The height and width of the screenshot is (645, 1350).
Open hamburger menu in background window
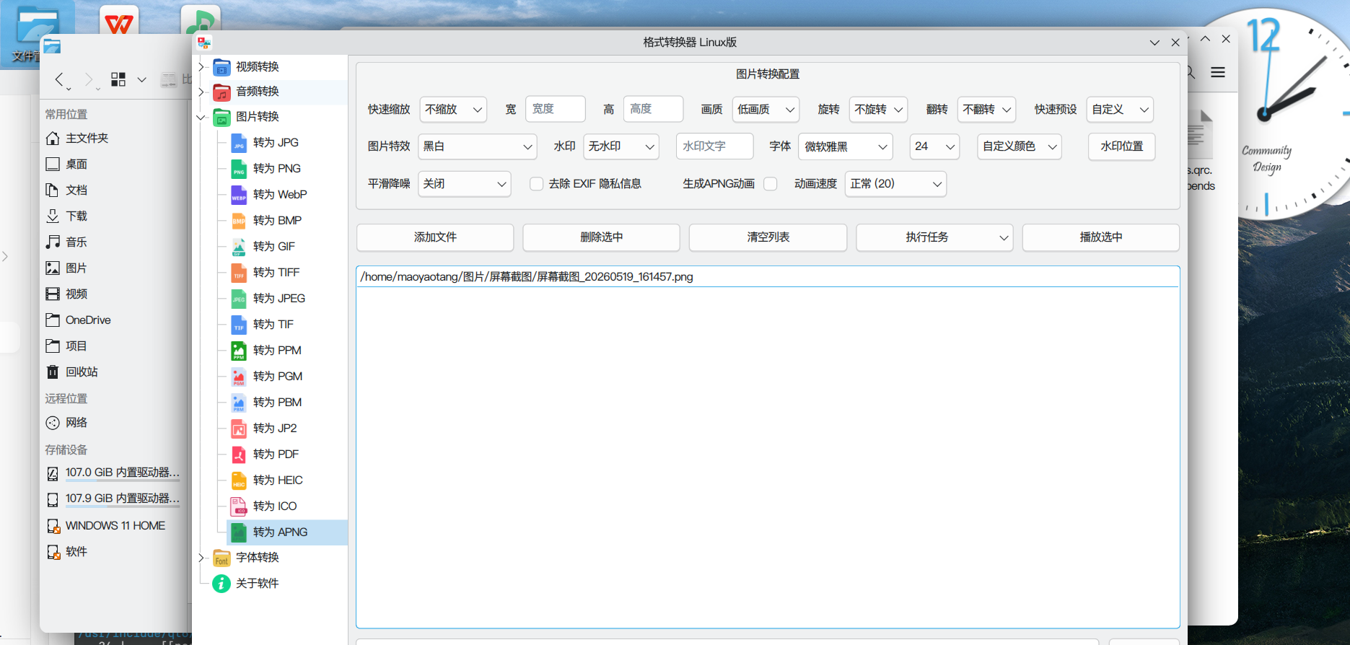pos(1218,72)
